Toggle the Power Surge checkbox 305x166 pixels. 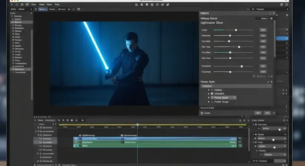(x=212, y=102)
